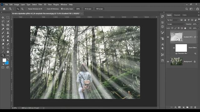Select the Move tool
The image size is (200, 112).
point(3,17)
